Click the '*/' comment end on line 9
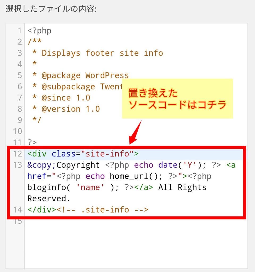255x272 pixels. 37,120
